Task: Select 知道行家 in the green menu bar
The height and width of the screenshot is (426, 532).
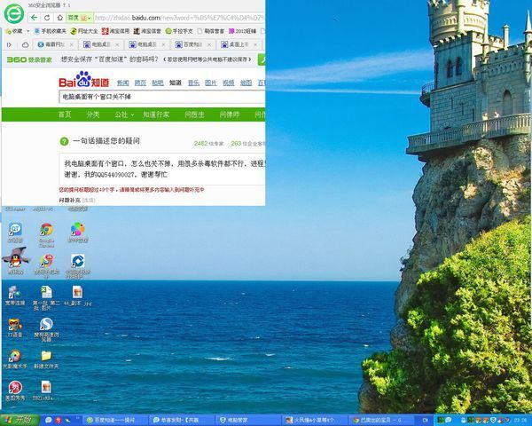Action: tap(156, 114)
